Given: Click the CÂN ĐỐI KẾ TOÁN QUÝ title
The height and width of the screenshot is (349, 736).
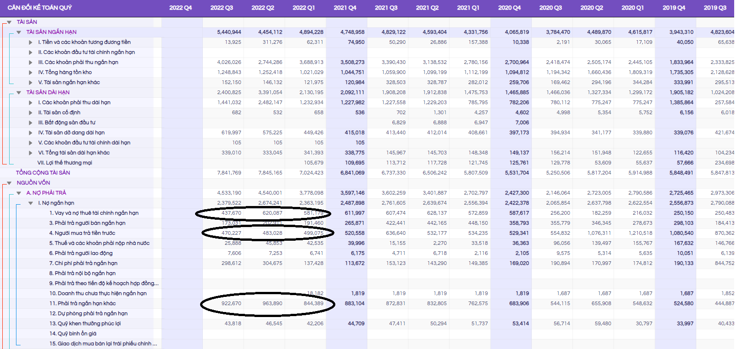Looking at the screenshot, I should (40, 8).
